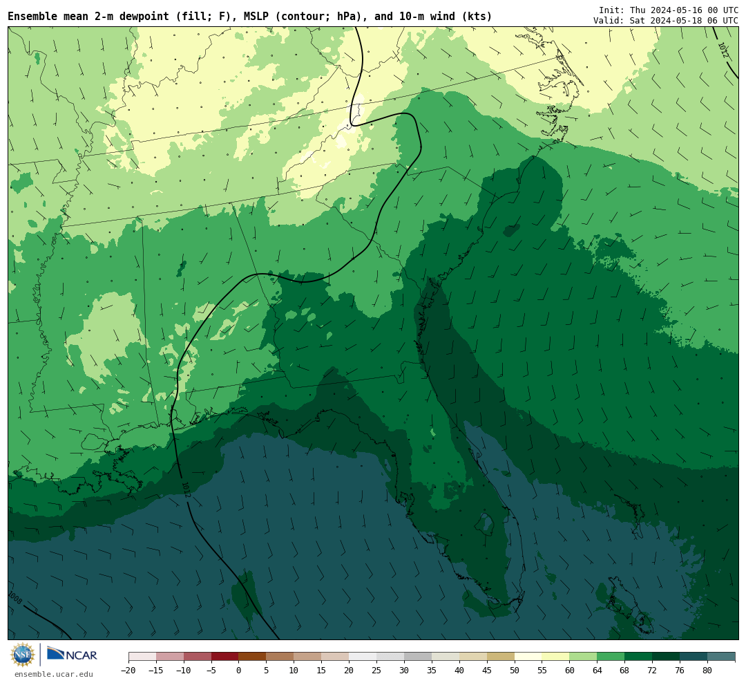746x683 pixels.
Task: Click the 0 tick label on the colorbar
Action: (239, 670)
